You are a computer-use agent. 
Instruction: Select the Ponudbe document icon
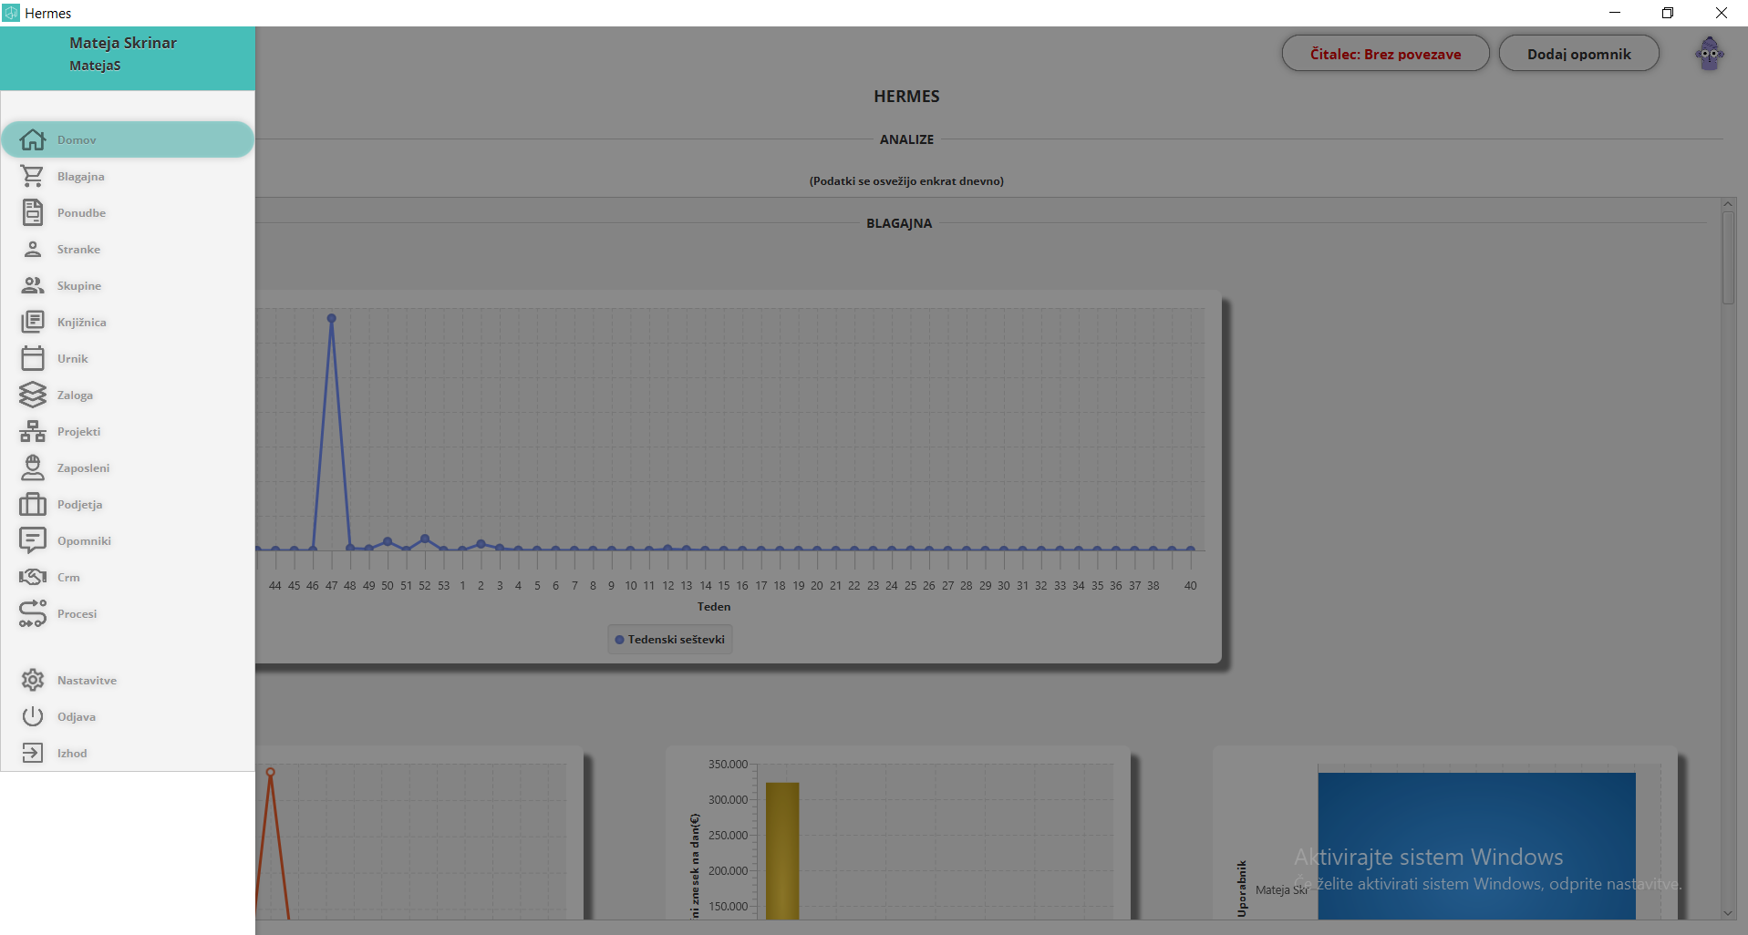point(33,212)
